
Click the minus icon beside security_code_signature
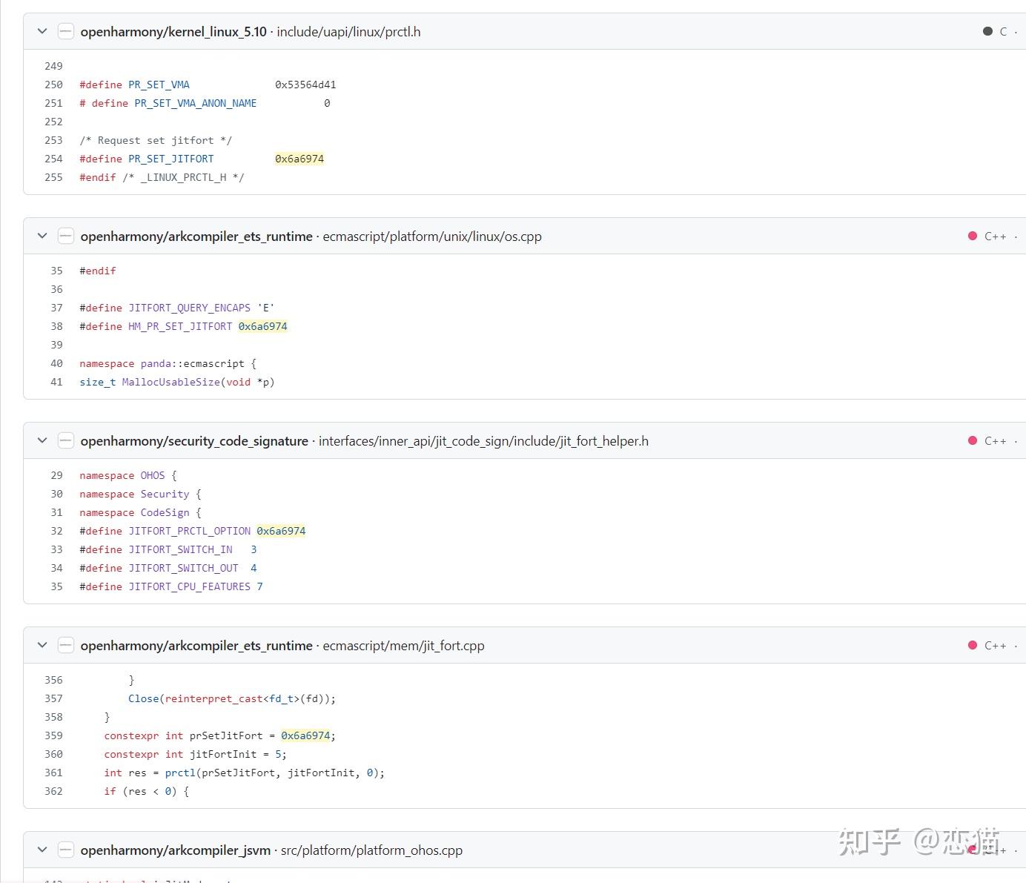click(x=66, y=440)
